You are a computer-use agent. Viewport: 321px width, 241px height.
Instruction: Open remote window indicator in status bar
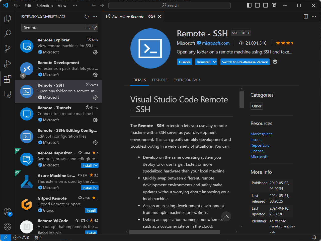click(x=5, y=237)
